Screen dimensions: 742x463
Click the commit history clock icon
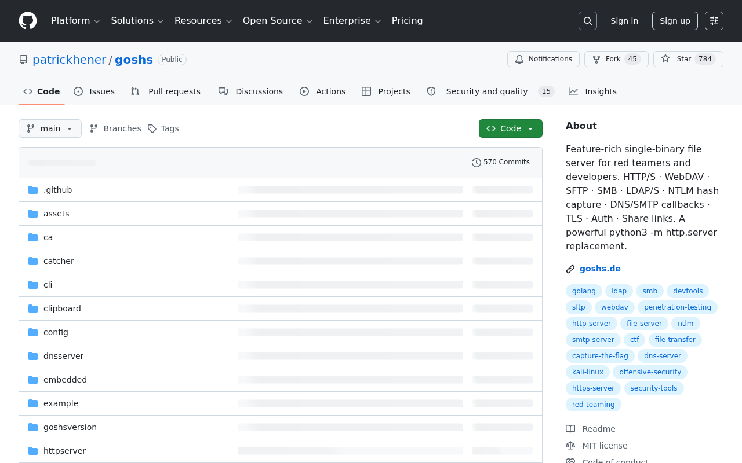point(477,163)
